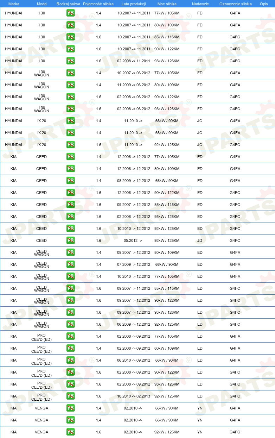Click VENGA model cell in the 1.6 row
The width and height of the screenshot is (275, 438).
[x=41, y=432]
